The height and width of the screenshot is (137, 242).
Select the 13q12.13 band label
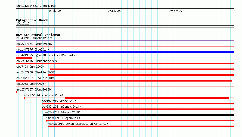click(x=23, y=23)
